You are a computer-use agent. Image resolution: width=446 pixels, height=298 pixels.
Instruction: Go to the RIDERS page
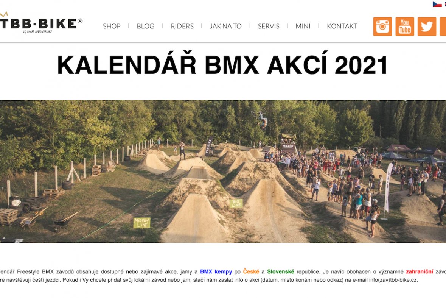(182, 26)
